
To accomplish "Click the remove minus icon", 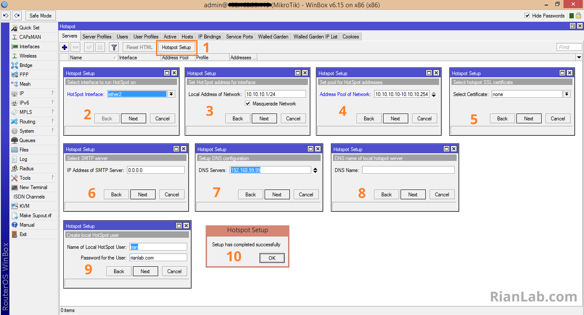I will click(x=75, y=47).
